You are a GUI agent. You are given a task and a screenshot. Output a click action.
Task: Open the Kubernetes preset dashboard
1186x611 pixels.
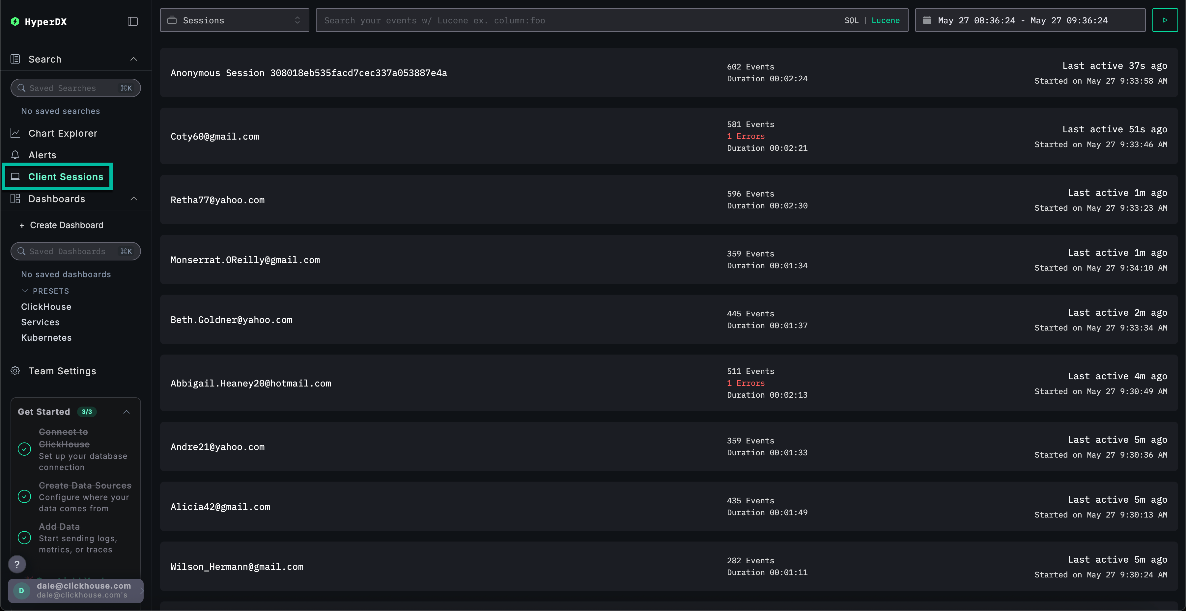(46, 338)
